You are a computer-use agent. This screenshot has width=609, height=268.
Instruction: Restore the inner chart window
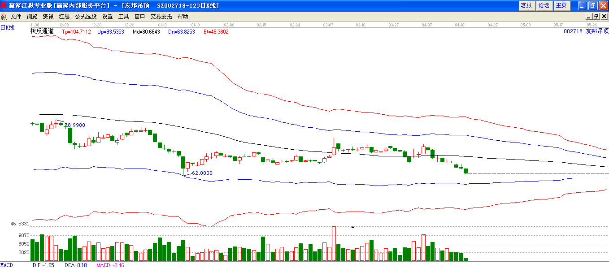pos(596,17)
